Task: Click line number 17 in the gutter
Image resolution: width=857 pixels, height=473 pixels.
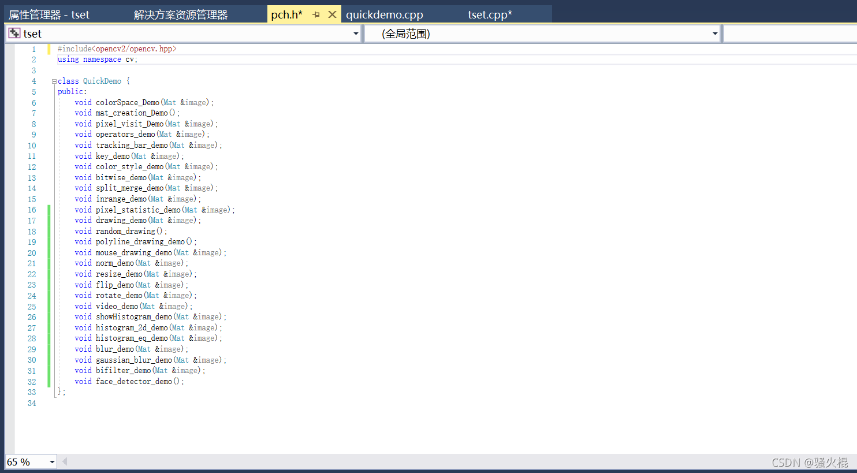Action: [32, 221]
